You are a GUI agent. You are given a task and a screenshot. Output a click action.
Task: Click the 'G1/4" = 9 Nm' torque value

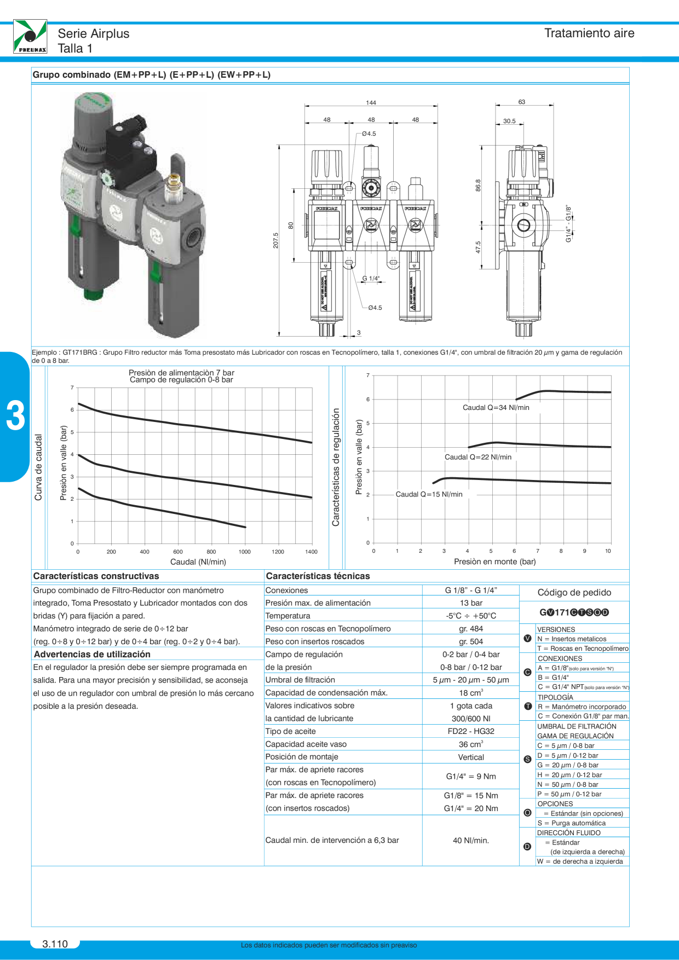tap(471, 776)
